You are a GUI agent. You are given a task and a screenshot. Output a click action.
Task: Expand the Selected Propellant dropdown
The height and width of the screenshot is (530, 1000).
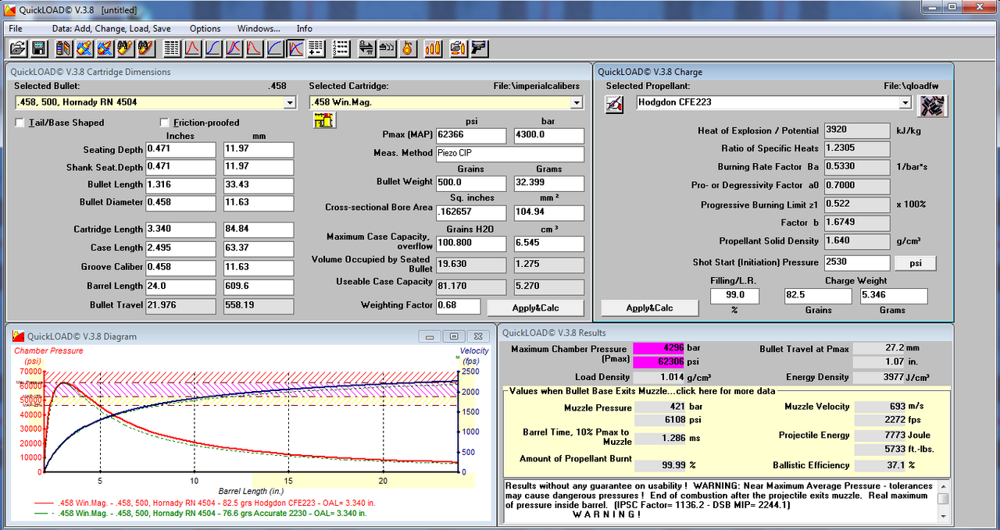click(x=905, y=103)
